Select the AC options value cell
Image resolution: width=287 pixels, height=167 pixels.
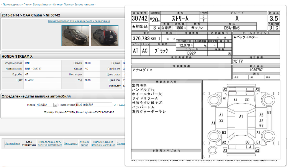91,69
